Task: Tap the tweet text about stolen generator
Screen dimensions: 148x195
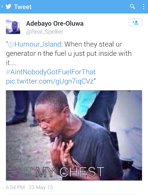Action: tap(69, 54)
